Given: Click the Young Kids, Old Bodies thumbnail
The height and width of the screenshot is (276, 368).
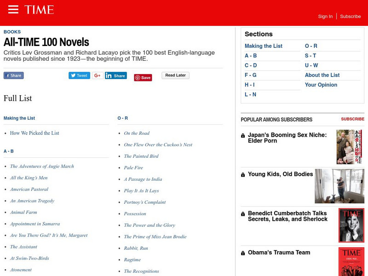Looking at the screenshot, I should click(339, 186).
